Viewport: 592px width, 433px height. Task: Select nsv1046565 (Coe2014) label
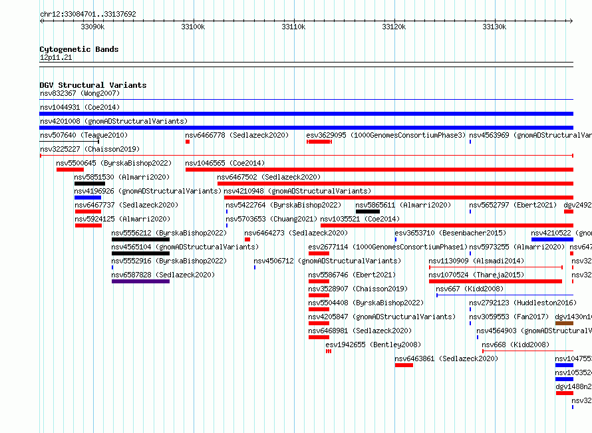click(225, 163)
